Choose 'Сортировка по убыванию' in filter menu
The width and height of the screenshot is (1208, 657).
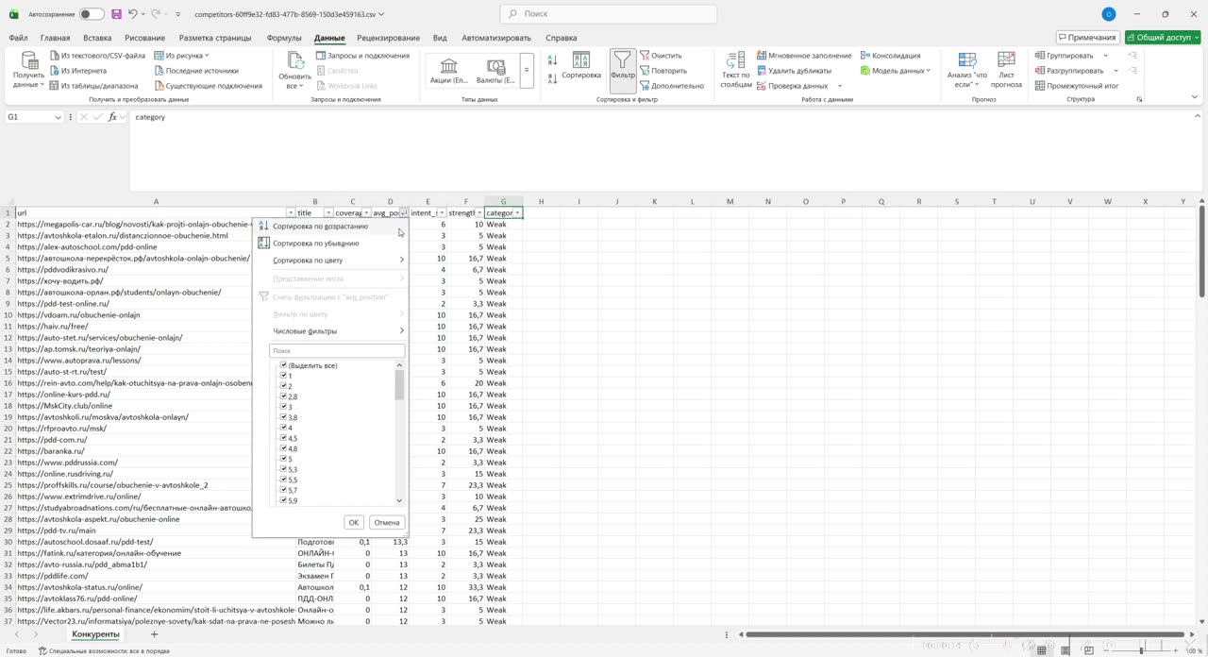331,244
